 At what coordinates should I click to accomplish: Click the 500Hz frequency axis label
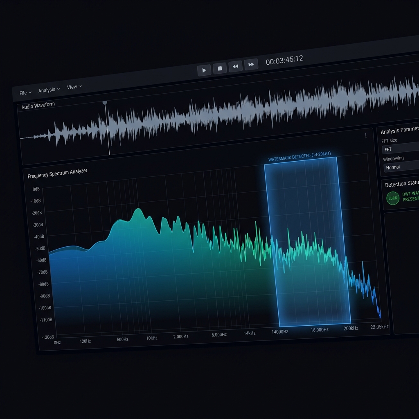(122, 339)
